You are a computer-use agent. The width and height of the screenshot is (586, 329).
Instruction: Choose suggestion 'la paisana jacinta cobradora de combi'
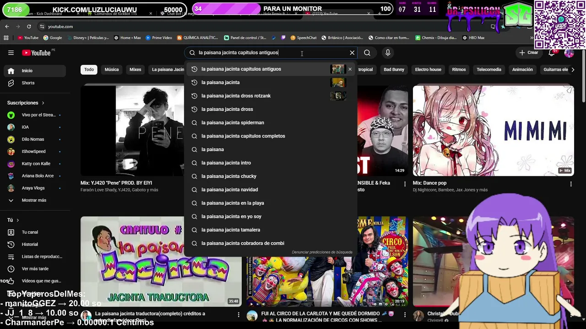pyautogui.click(x=271, y=243)
